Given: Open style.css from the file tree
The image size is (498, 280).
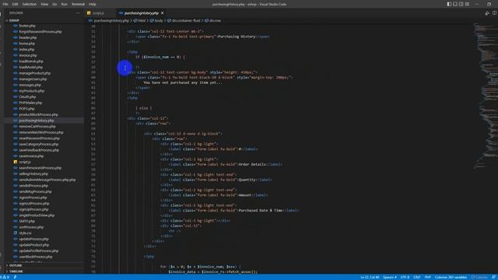Looking at the screenshot, I should click(25, 233).
